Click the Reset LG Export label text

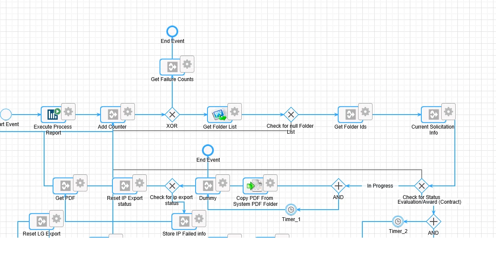[x=42, y=233]
